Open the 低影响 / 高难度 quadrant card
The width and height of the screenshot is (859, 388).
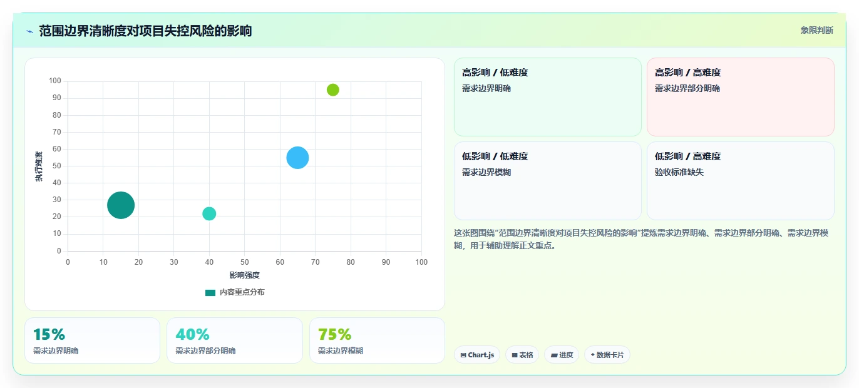pyautogui.click(x=741, y=181)
